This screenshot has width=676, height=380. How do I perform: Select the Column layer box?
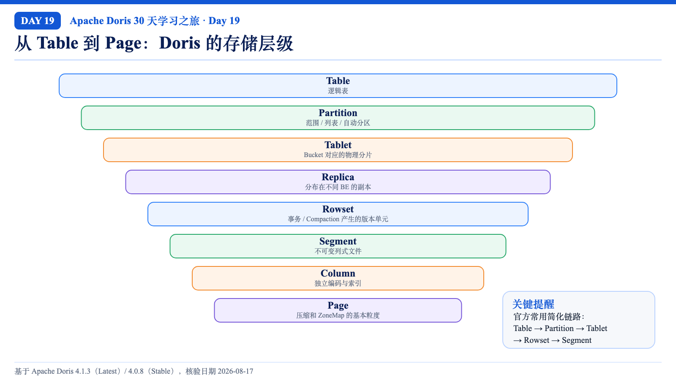(x=338, y=278)
